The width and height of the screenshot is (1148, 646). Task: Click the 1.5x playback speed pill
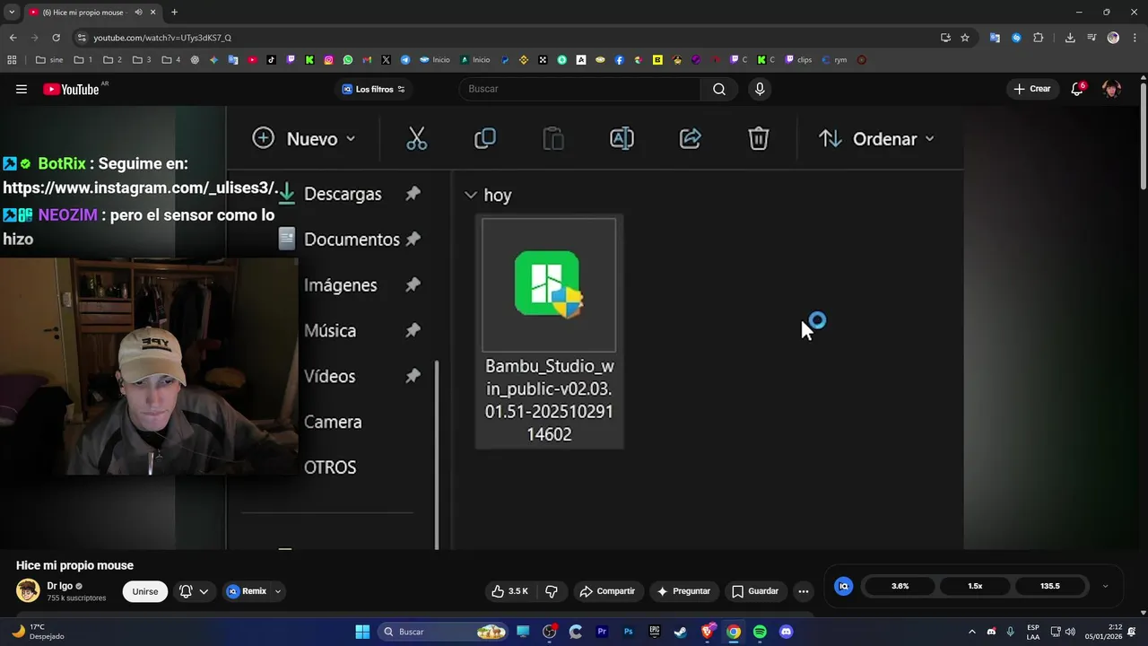(x=975, y=586)
